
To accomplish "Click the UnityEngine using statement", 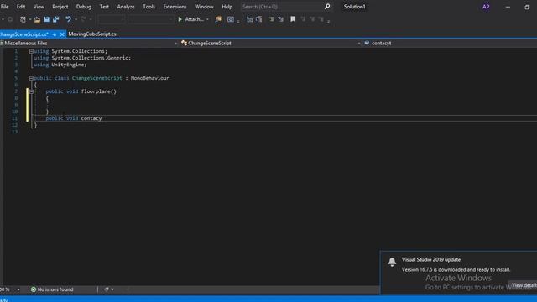I will click(60, 65).
